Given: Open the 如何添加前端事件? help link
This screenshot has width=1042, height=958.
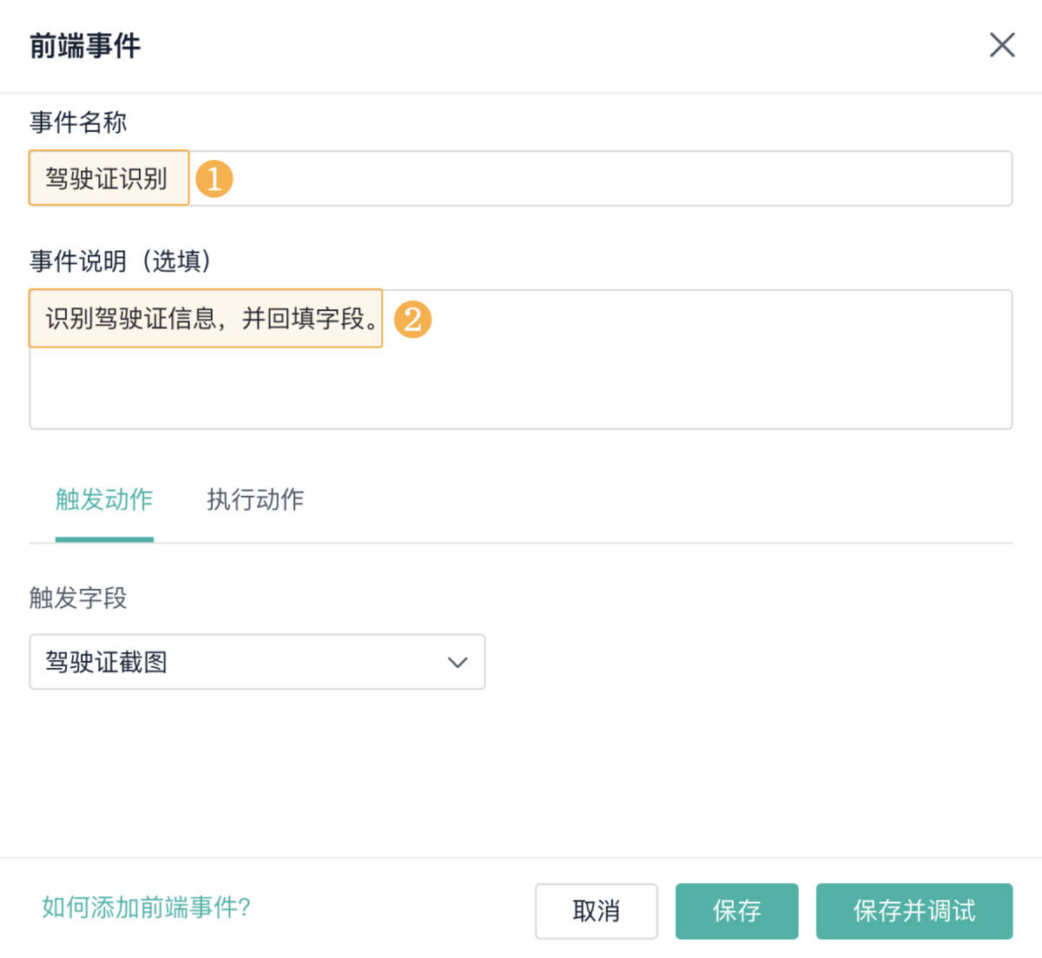Looking at the screenshot, I should [x=146, y=908].
